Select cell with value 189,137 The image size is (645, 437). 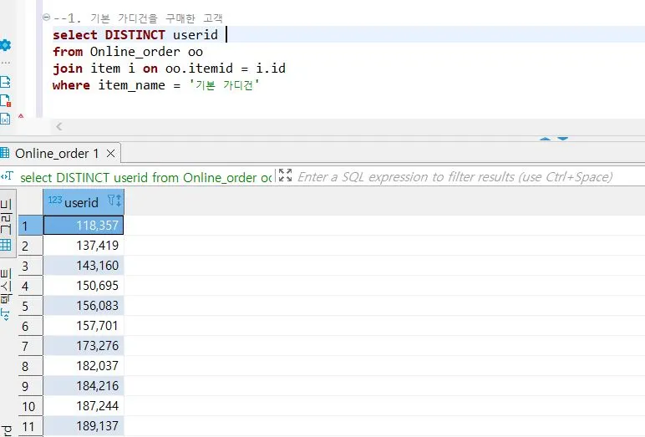tap(84, 426)
